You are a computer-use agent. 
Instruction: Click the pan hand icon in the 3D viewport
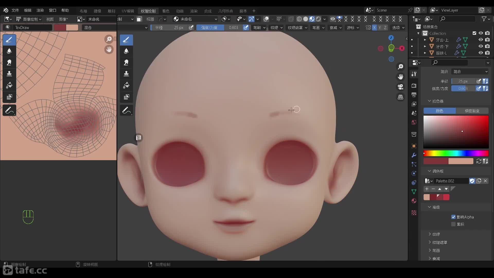(401, 77)
